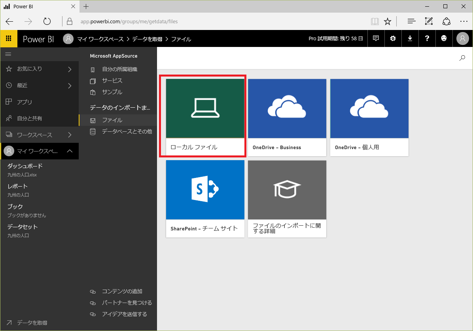Add page to favorites star icon
The image size is (473, 331).
[388, 21]
